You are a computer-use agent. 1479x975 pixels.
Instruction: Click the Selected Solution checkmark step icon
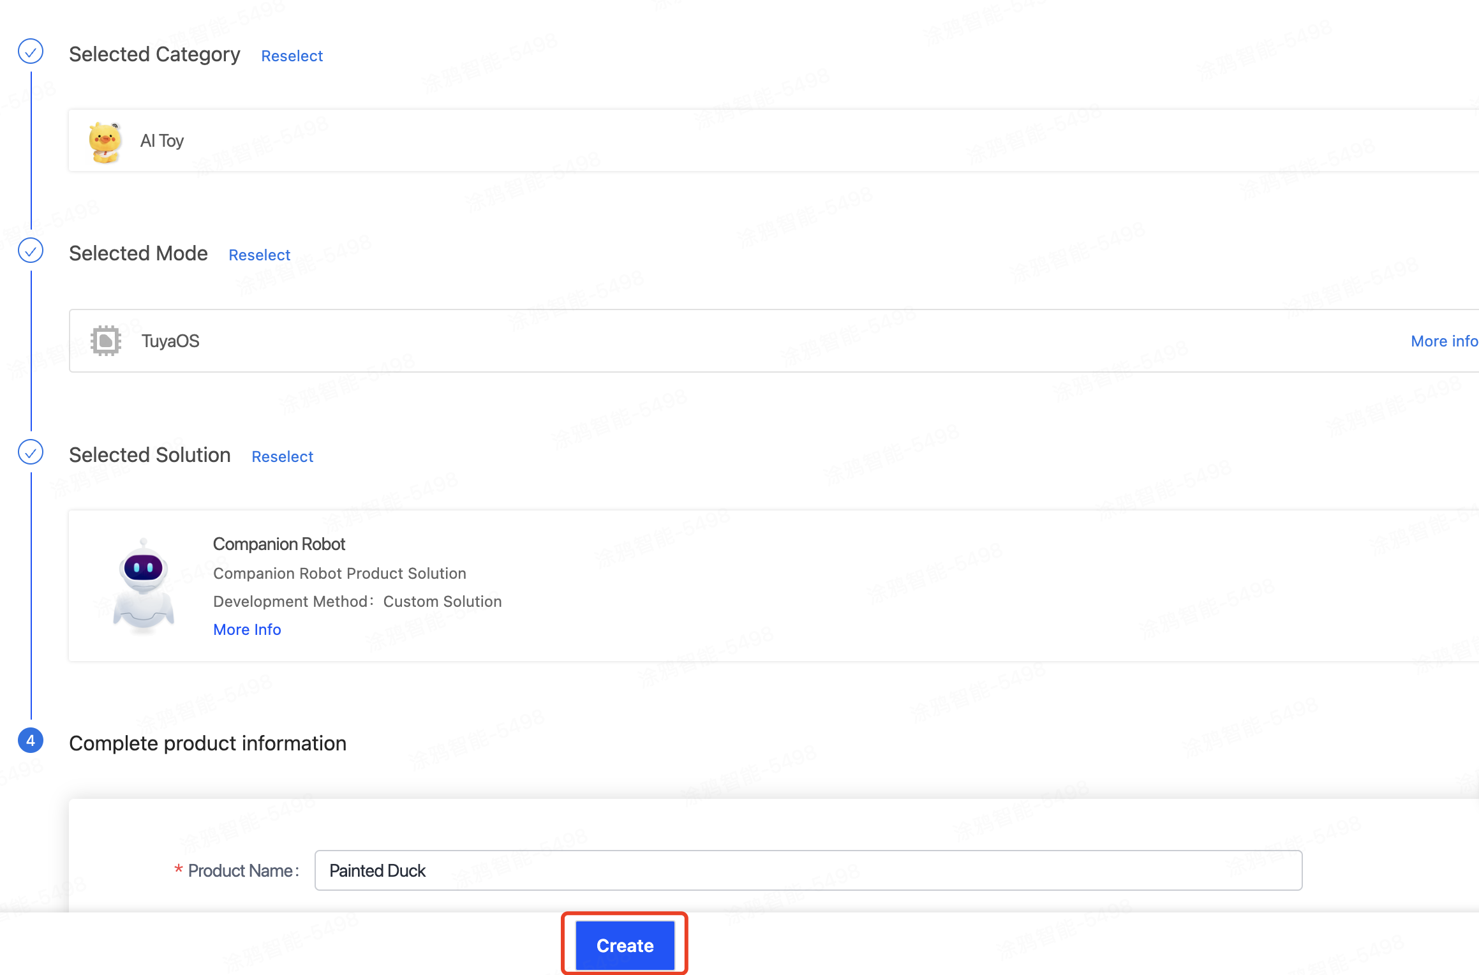31,452
